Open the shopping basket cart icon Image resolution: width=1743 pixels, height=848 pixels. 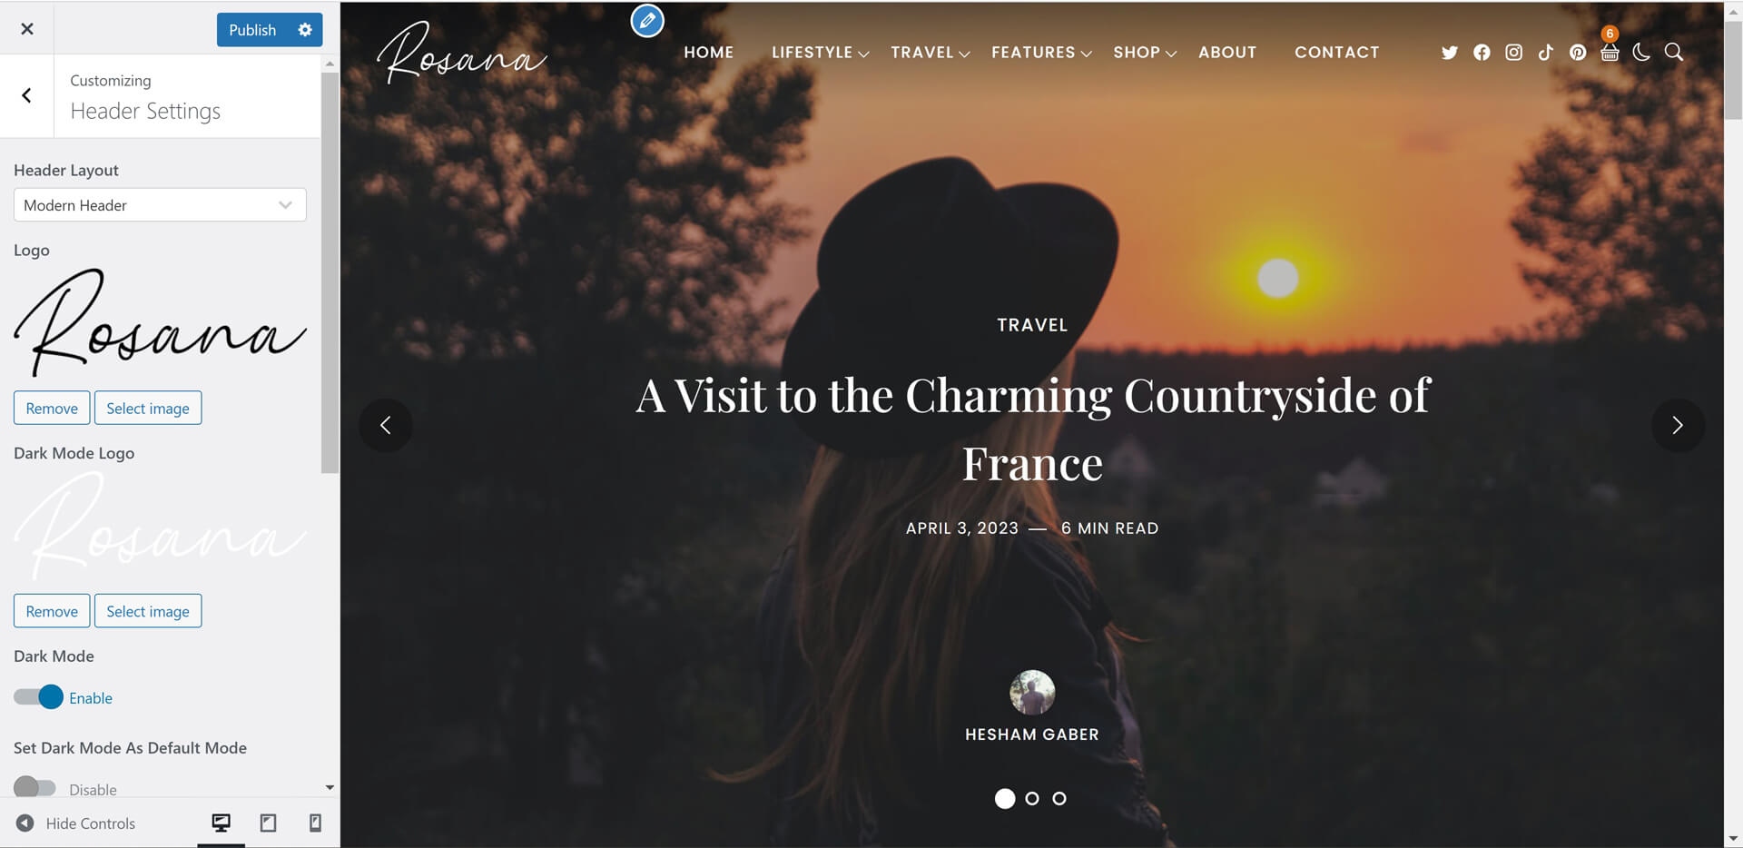[x=1610, y=53]
